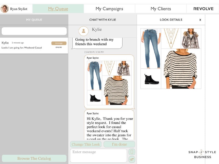The width and height of the screenshot is (219, 164).
Task: Select the black Chelsea boot in Look Details
Action: click(151, 79)
